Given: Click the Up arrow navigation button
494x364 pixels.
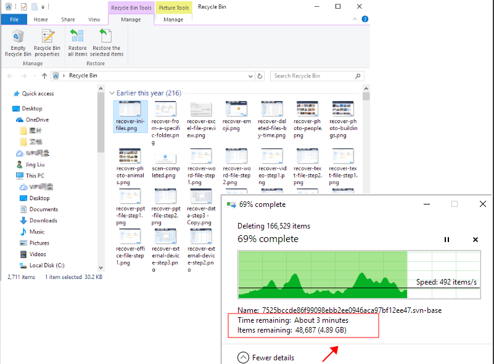Looking at the screenshot, I should (44, 76).
